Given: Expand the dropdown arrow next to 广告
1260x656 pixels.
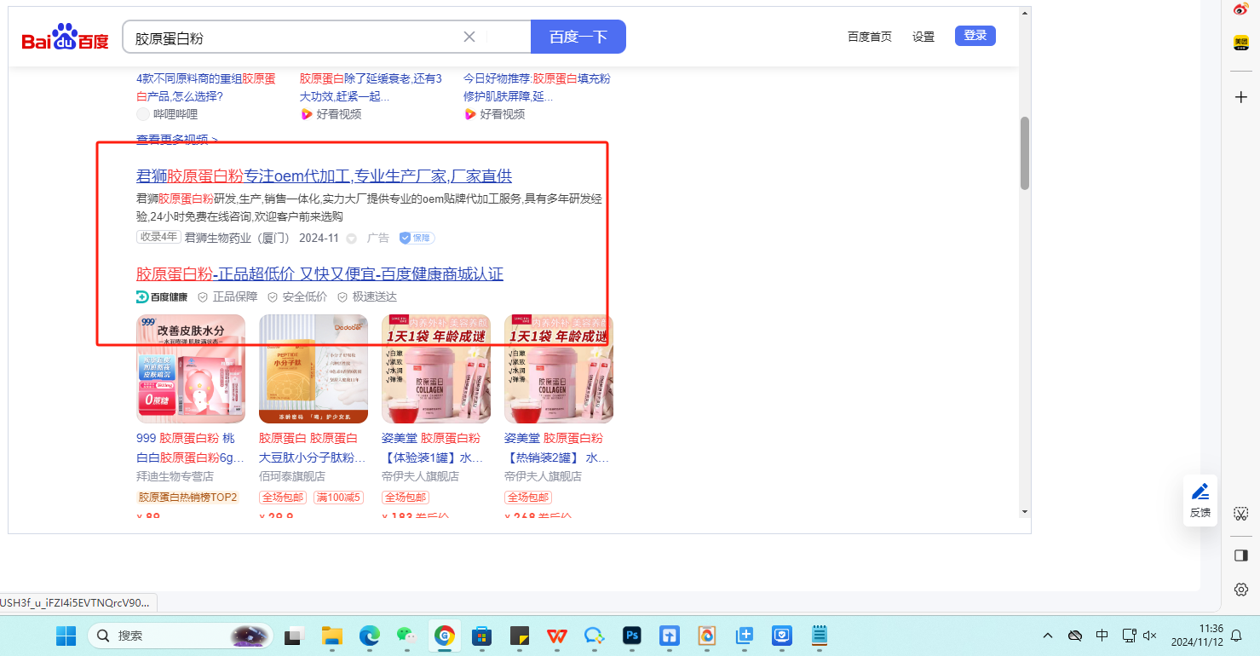Looking at the screenshot, I should [x=352, y=239].
